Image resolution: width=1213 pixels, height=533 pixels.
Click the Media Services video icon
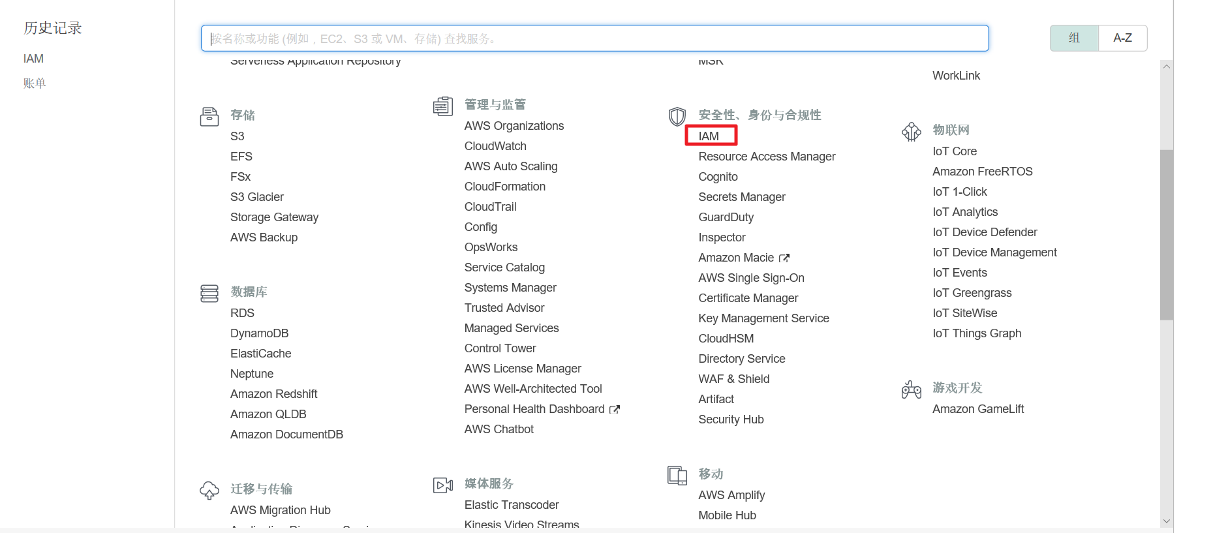click(443, 485)
